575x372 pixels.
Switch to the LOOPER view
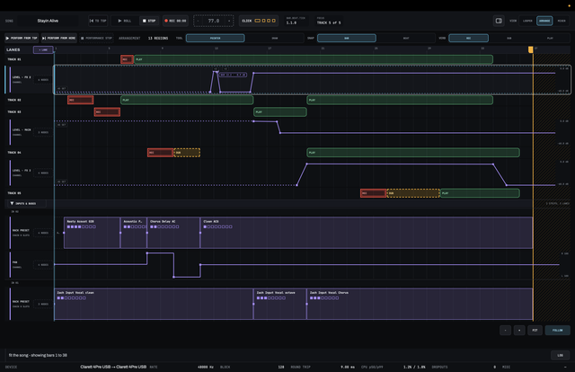tap(527, 21)
